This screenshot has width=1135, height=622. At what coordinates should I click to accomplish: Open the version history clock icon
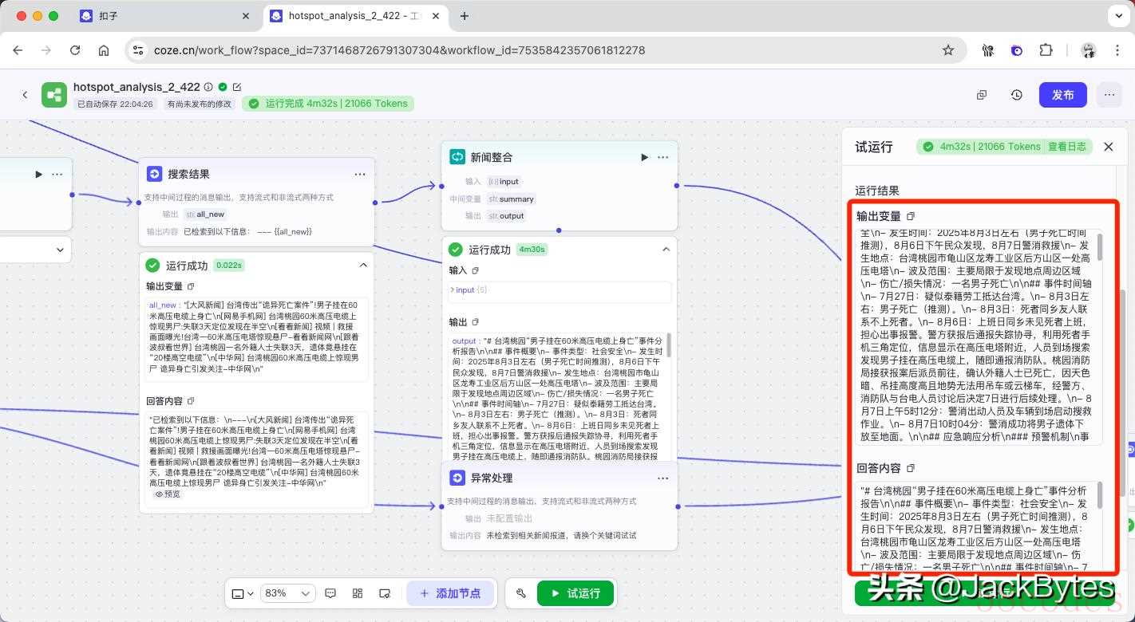(x=1016, y=95)
